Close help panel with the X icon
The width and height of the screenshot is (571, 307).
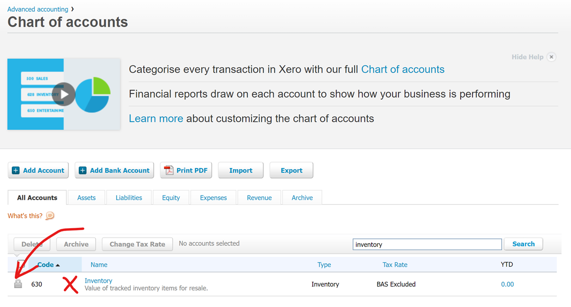click(551, 57)
